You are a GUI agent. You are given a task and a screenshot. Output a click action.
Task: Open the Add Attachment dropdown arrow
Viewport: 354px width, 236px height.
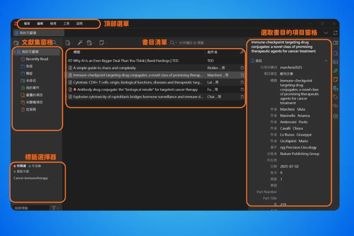click(94, 43)
